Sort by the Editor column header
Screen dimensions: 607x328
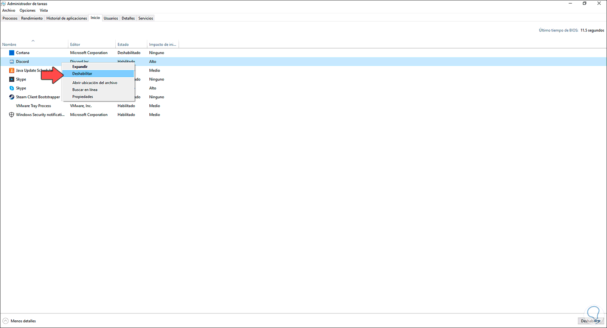[92, 44]
